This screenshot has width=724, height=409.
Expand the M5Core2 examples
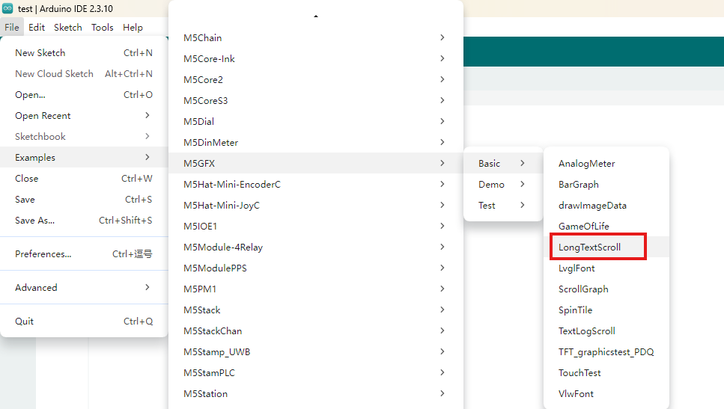(316, 80)
